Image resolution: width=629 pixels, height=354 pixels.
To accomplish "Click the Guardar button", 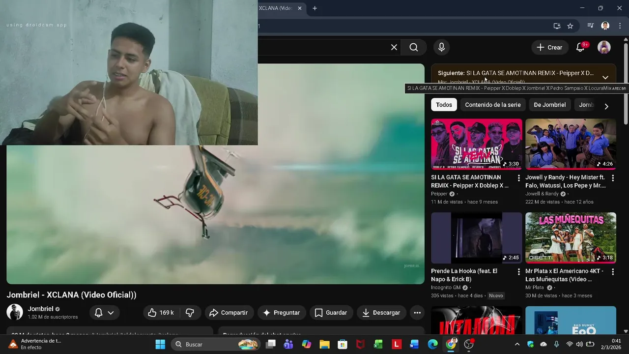I will coord(331,313).
